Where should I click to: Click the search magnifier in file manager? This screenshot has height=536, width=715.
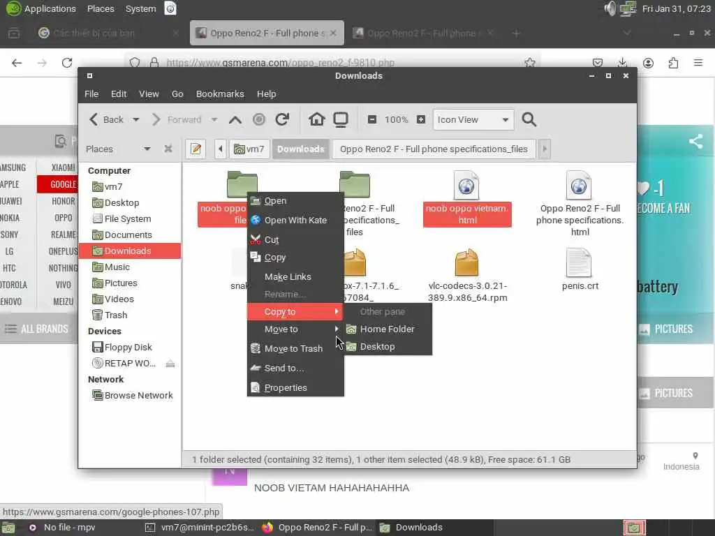point(529,119)
